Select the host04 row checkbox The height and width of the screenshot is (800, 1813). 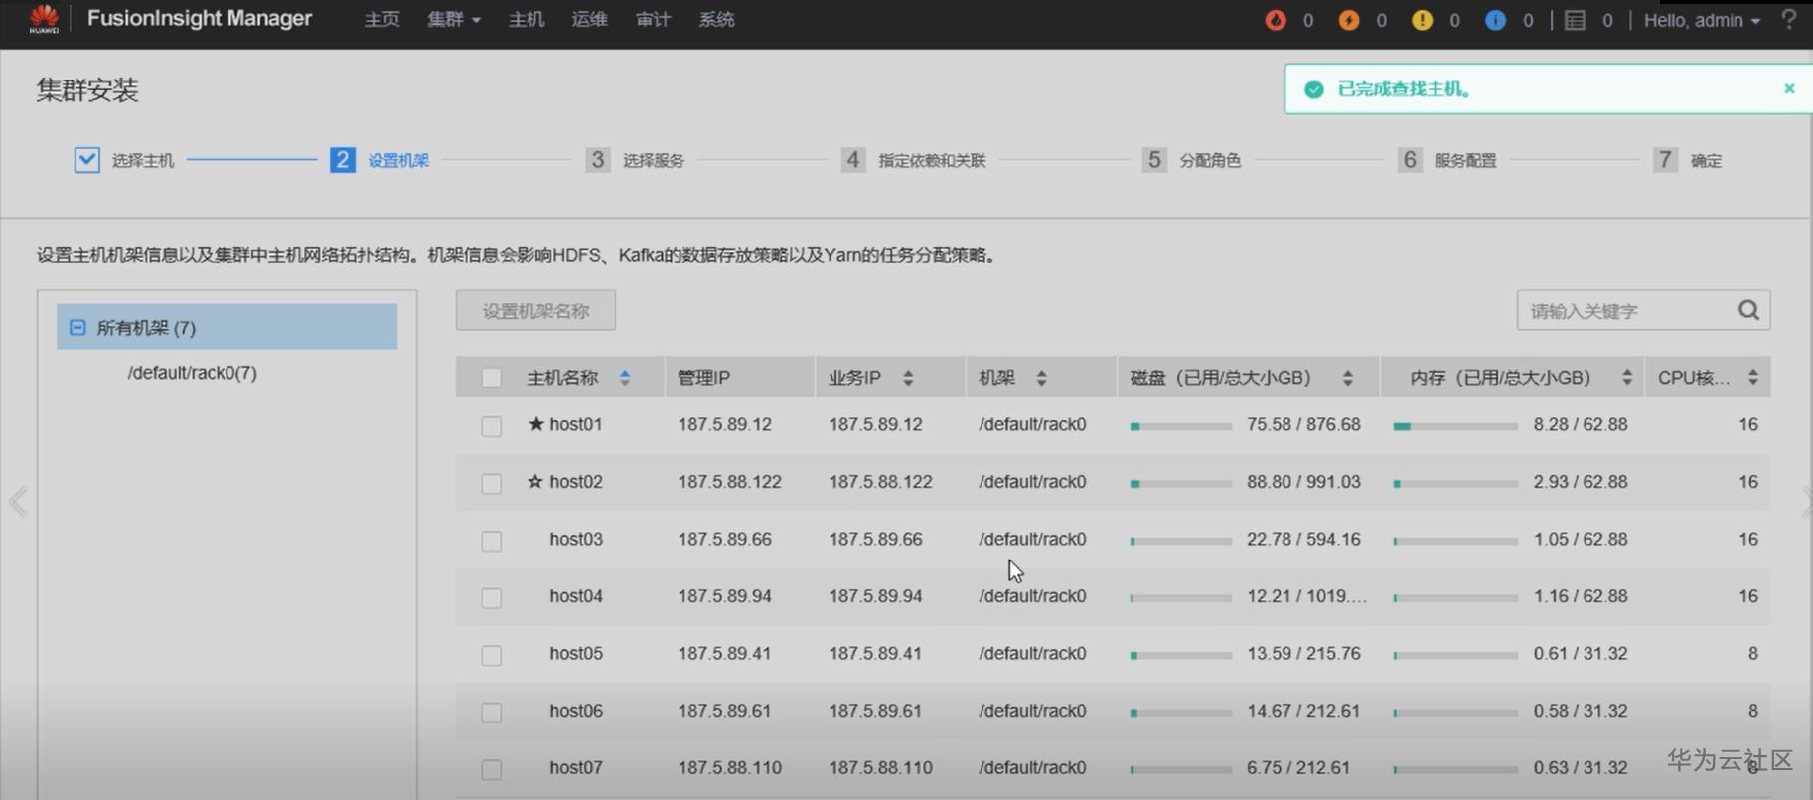[491, 598]
